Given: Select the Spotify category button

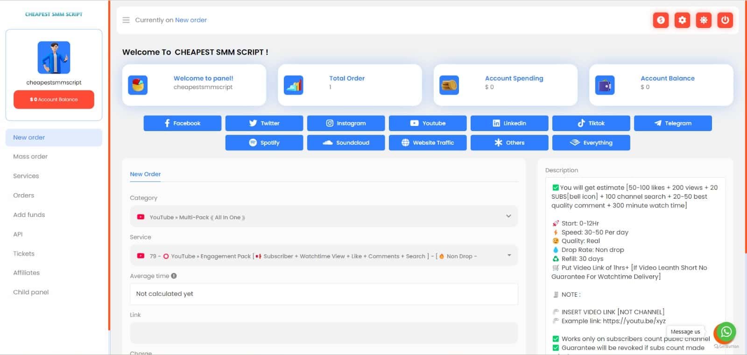Looking at the screenshot, I should pyautogui.click(x=264, y=143).
